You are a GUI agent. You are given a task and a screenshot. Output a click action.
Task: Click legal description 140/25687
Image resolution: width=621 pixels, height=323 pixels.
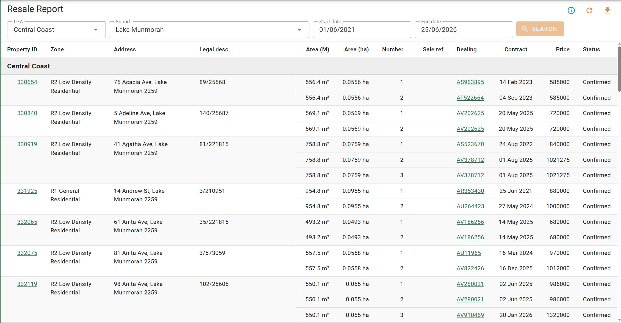[x=214, y=113]
